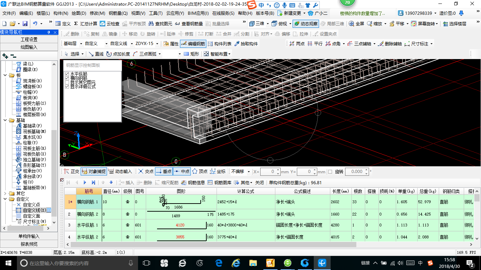
Task: Check the 显示其它图元 checkbox
Action: (x=67, y=82)
